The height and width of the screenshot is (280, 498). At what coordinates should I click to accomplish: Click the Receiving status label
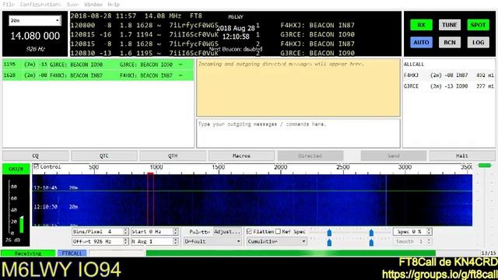click(x=28, y=254)
